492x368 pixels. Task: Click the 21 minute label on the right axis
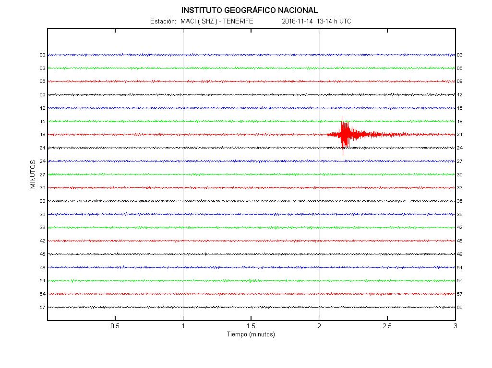460,135
